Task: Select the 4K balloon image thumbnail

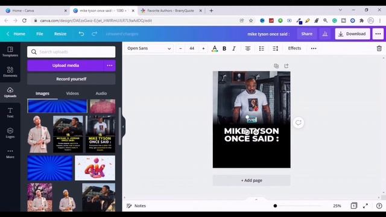Action: pos(95,168)
